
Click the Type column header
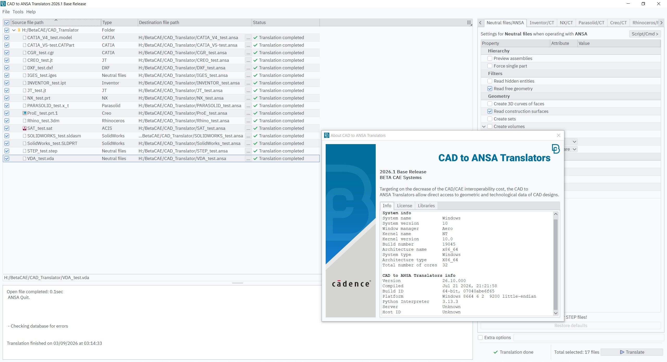[119, 22]
